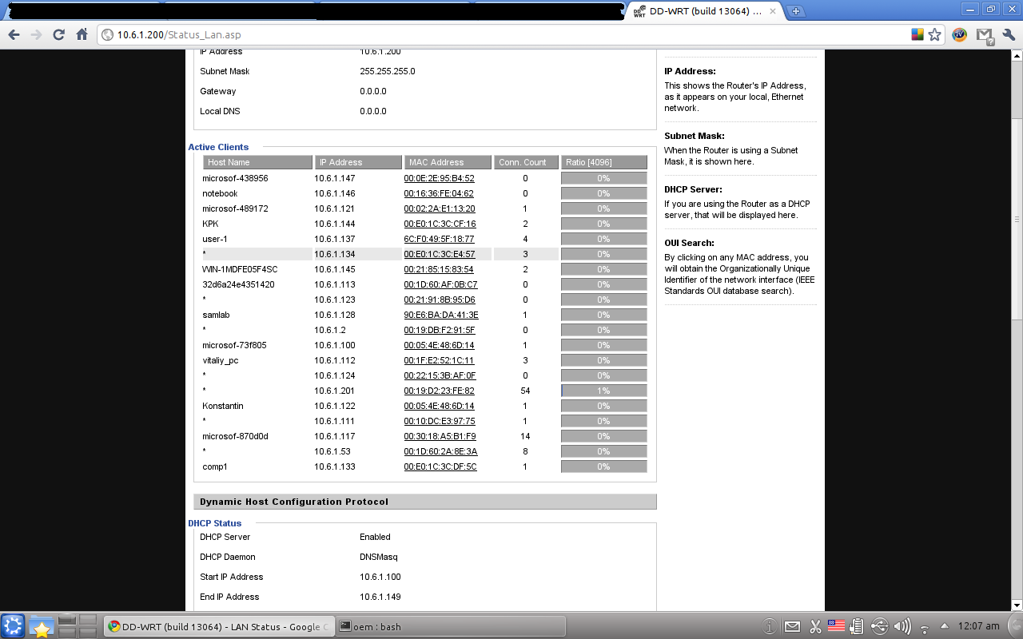Switch to the oem : bash taskbar window

(449, 626)
